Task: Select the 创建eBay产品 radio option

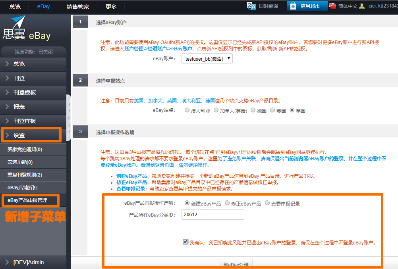Action: tap(187, 203)
